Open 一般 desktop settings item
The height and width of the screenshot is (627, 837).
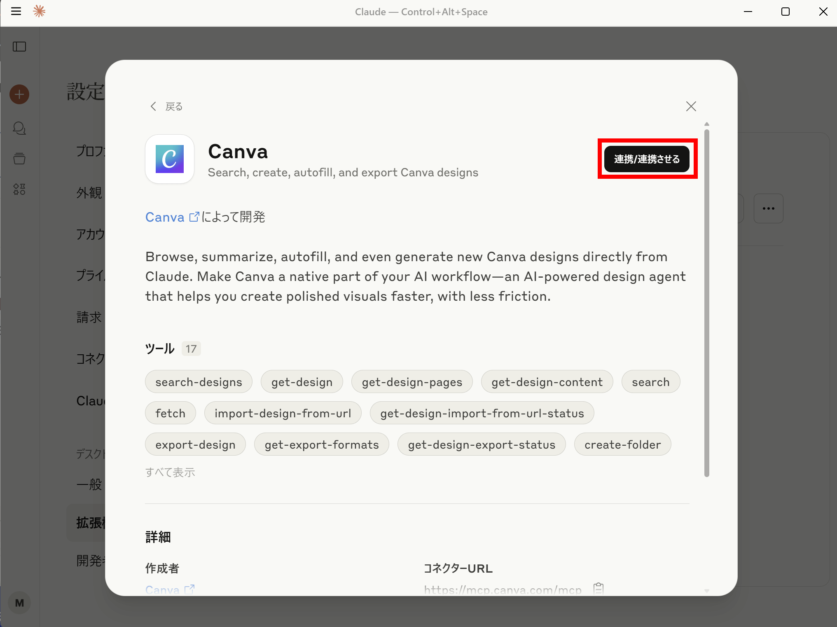point(89,484)
